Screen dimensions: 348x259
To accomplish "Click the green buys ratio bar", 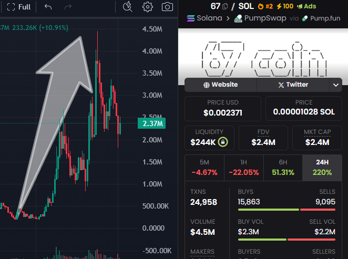I will point(268,210).
